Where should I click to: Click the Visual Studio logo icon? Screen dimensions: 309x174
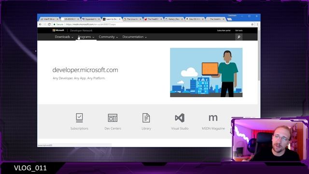point(180,118)
